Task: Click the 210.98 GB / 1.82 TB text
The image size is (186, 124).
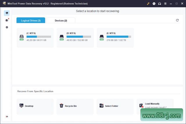Action: click(116, 40)
